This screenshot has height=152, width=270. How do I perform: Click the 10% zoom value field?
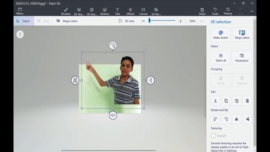(x=192, y=21)
